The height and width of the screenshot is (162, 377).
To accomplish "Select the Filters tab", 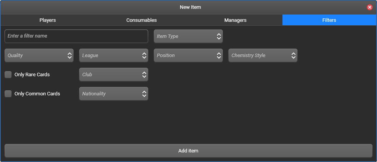I will (329, 20).
